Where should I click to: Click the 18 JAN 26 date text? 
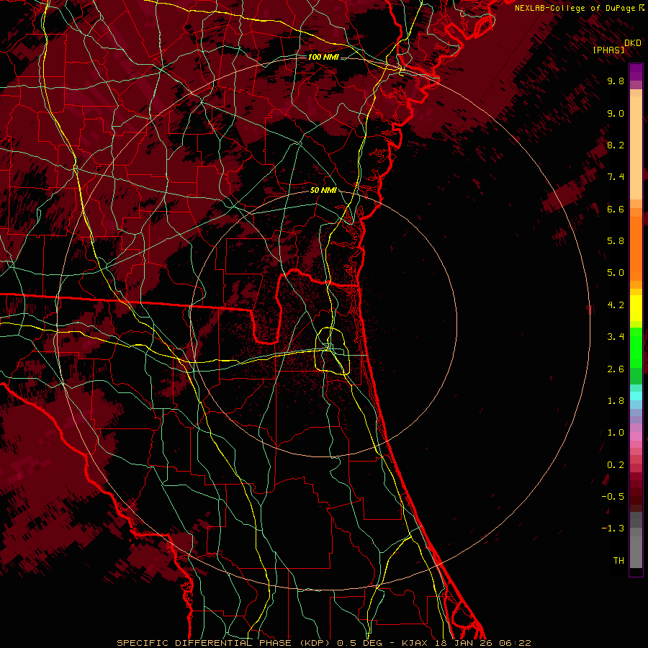coord(463,643)
